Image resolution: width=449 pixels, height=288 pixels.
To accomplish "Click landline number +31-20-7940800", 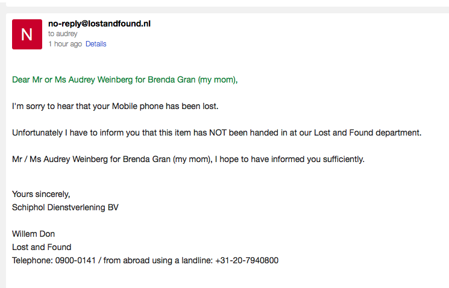I will click(247, 260).
